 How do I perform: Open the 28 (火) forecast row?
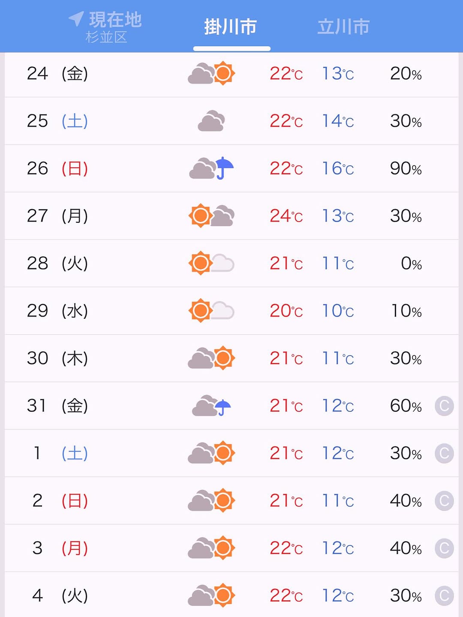click(x=231, y=263)
